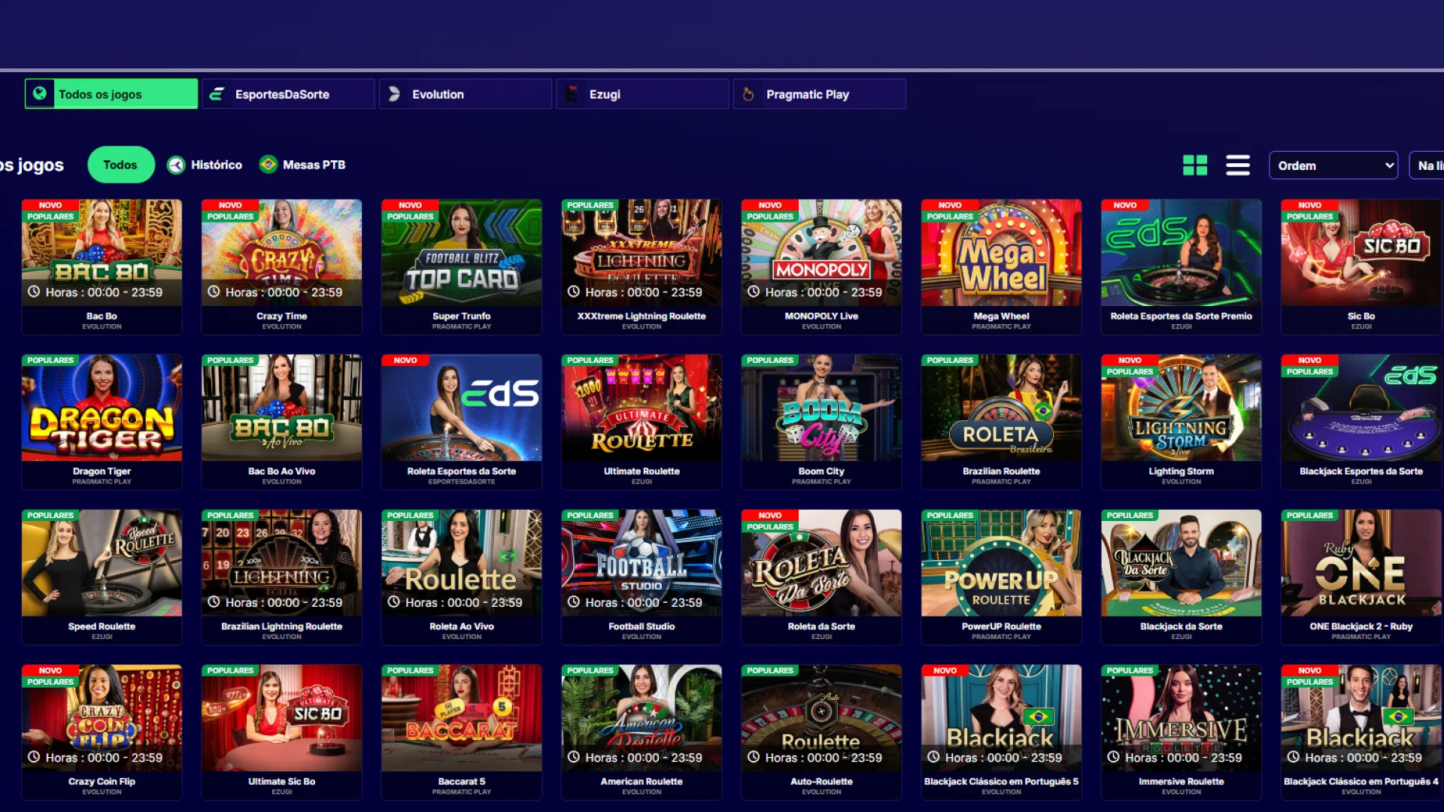
Task: Open the Crazy Time game thumbnail
Action: tap(281, 253)
